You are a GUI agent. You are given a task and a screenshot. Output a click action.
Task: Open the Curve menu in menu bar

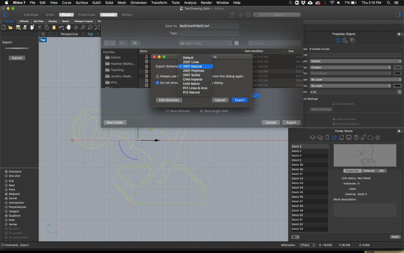coord(66,3)
